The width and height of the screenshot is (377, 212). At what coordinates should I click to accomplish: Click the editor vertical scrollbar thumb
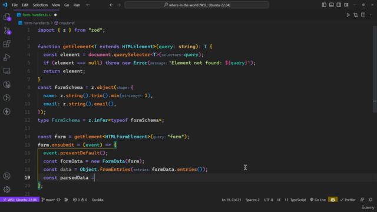point(375,69)
